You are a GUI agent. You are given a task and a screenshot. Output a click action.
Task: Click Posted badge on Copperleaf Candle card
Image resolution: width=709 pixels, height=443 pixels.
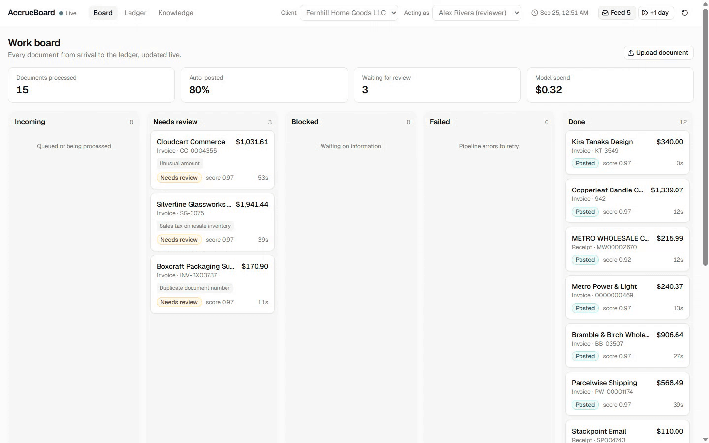[x=585, y=212]
